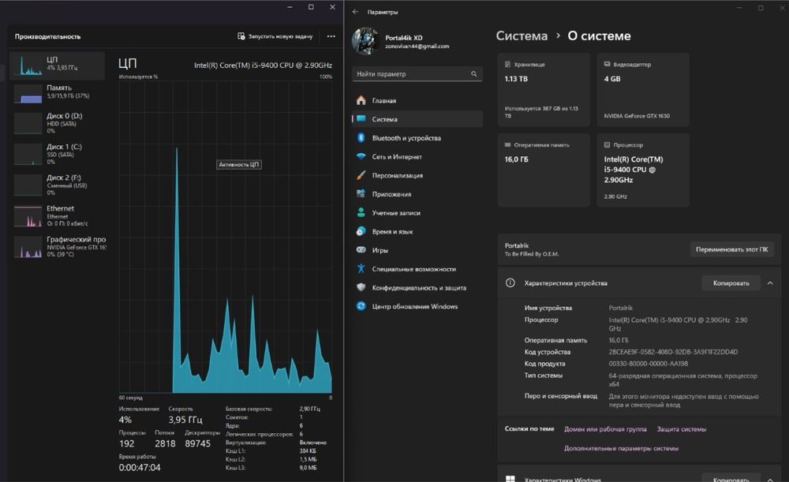
Task: Click the Код устройства value 2BCEAE9F
Action: coord(673,352)
